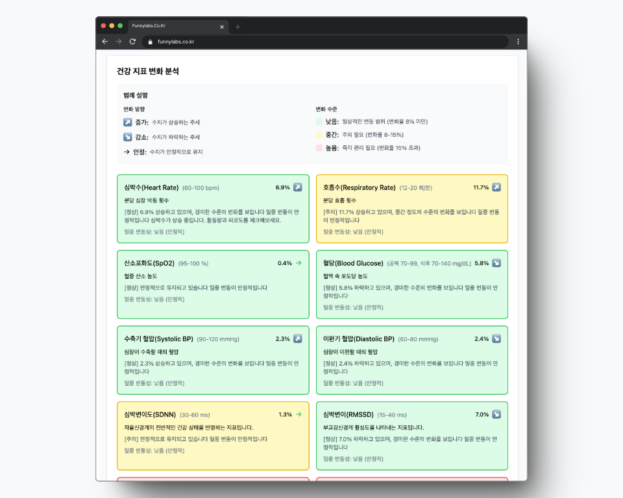Open a new browser tab
Viewport: 623px width, 498px height.
coord(238,27)
